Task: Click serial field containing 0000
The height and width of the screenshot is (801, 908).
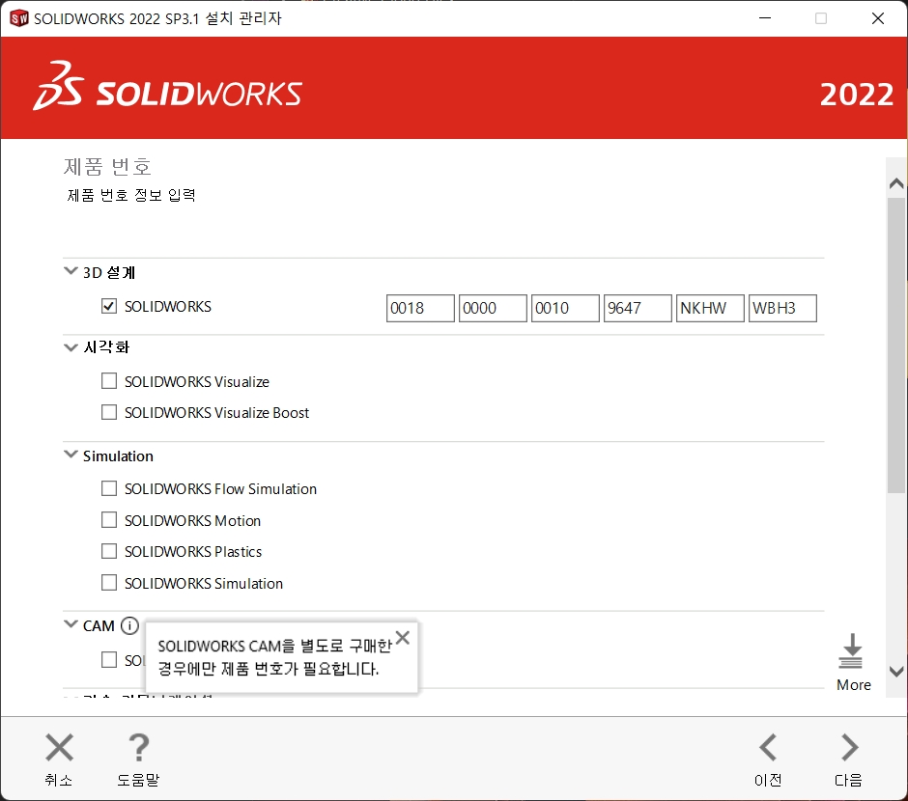Action: coord(493,308)
